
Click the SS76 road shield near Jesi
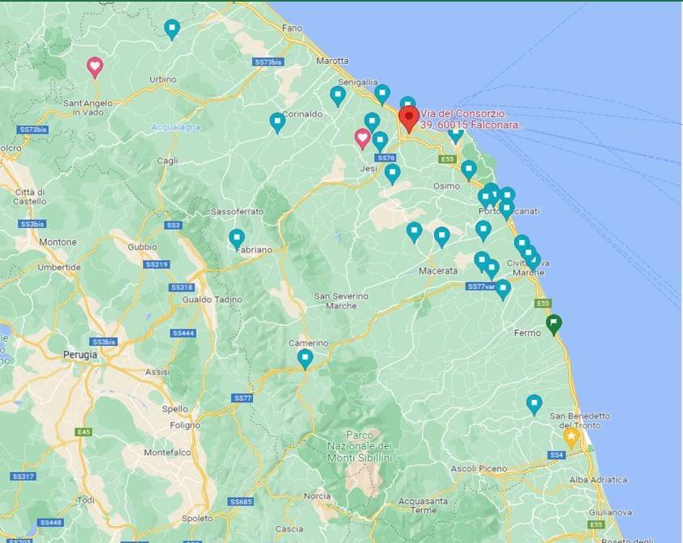point(386,158)
